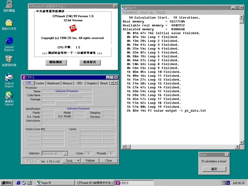The height and width of the screenshot is (186, 248).
Task: Confirm the PI calculation done dialog
Action: point(214,169)
